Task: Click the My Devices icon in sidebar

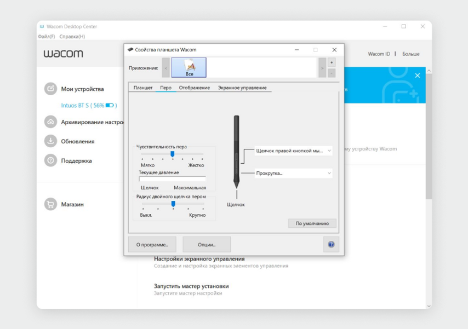Action: click(x=50, y=89)
